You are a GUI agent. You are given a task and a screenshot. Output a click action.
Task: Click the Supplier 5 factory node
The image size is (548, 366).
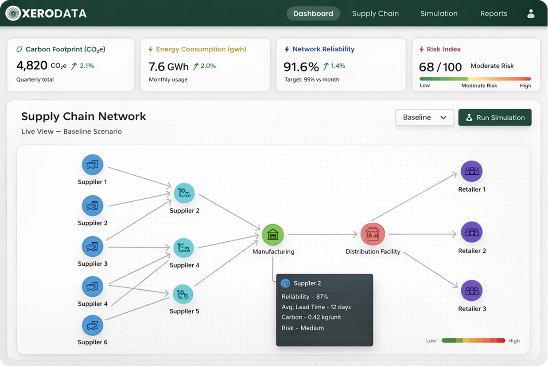point(184,294)
